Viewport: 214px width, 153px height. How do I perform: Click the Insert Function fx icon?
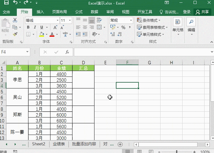point(67,52)
